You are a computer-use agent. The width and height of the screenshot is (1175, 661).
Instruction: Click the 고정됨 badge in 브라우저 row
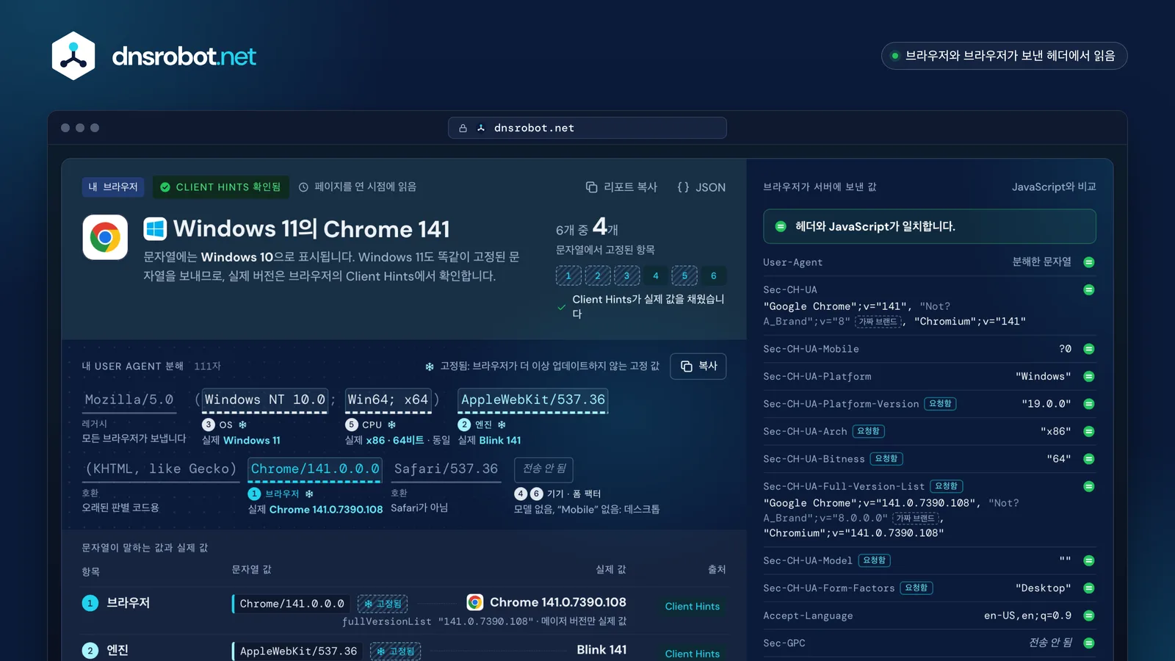383,604
